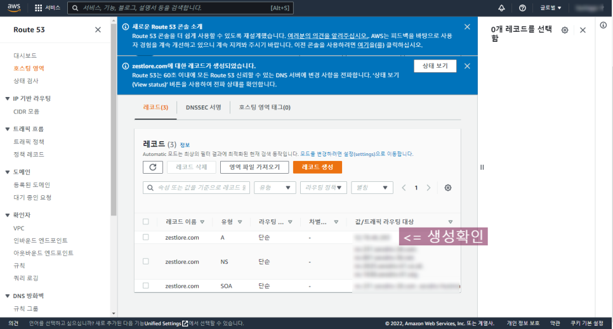Open 등록된 도메인 in the sidebar
The width and height of the screenshot is (613, 329).
[32, 185]
